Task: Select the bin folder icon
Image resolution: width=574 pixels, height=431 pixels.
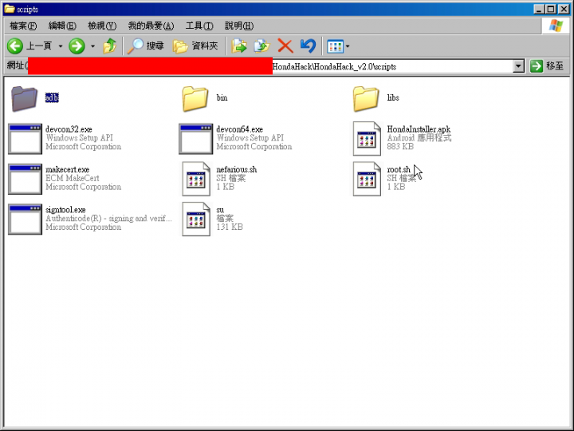Action: [x=195, y=99]
